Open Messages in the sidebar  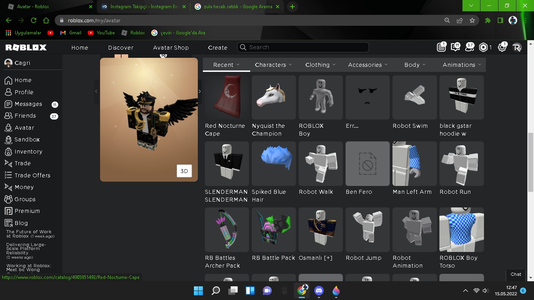click(x=28, y=104)
